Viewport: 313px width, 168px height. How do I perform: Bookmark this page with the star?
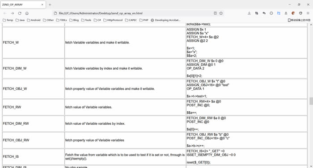221,13
